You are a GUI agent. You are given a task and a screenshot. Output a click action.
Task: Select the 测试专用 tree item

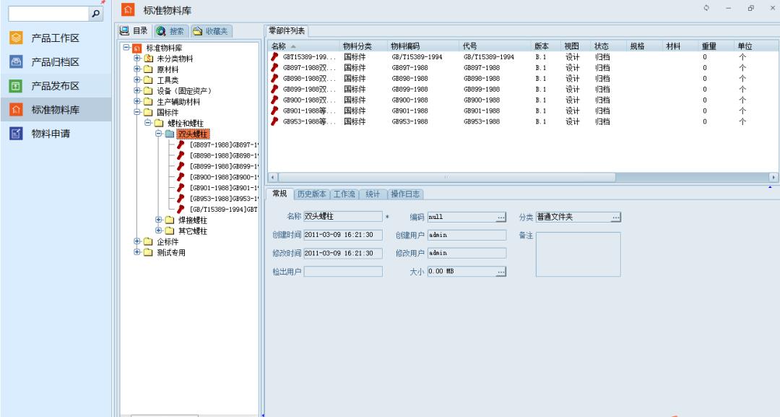coord(171,252)
